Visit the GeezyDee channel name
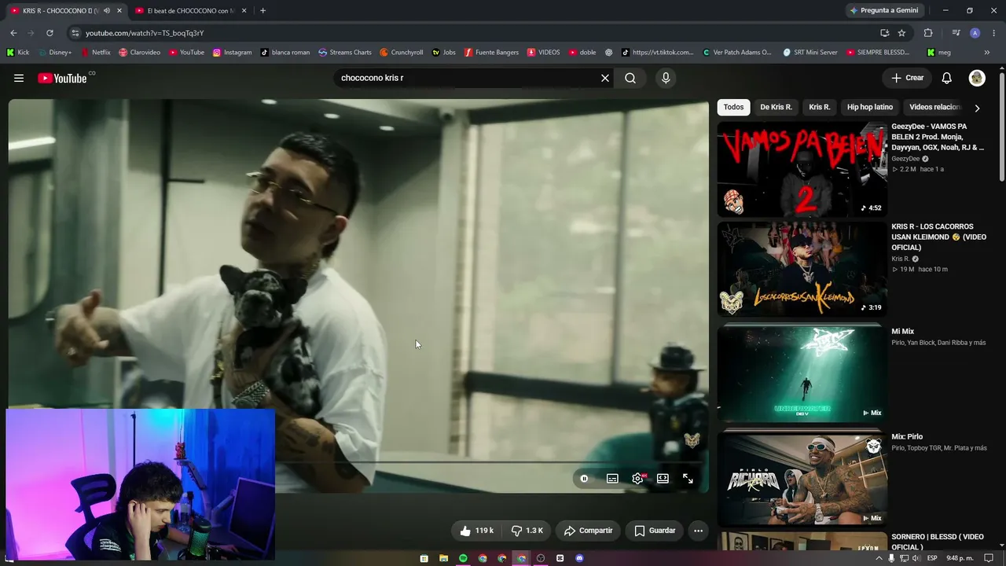 pos(905,159)
